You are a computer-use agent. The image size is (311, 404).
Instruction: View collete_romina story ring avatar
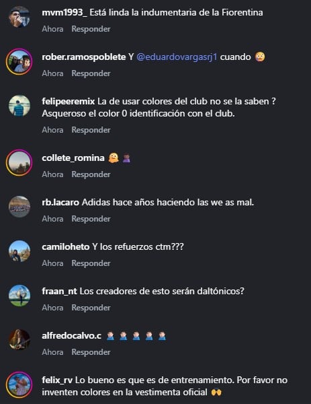pos(19,162)
